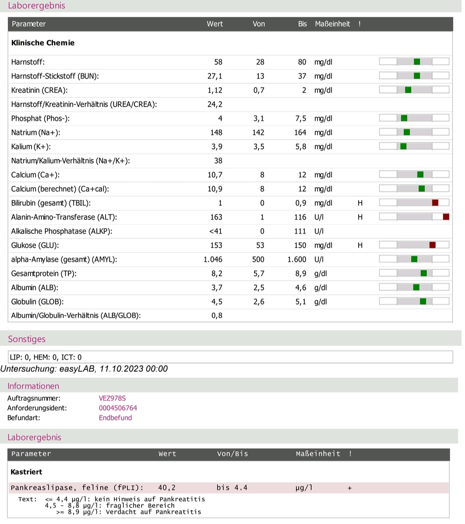The height and width of the screenshot is (524, 465).
Task: Click the ALT range indicator with red marker
Action: click(x=414, y=217)
